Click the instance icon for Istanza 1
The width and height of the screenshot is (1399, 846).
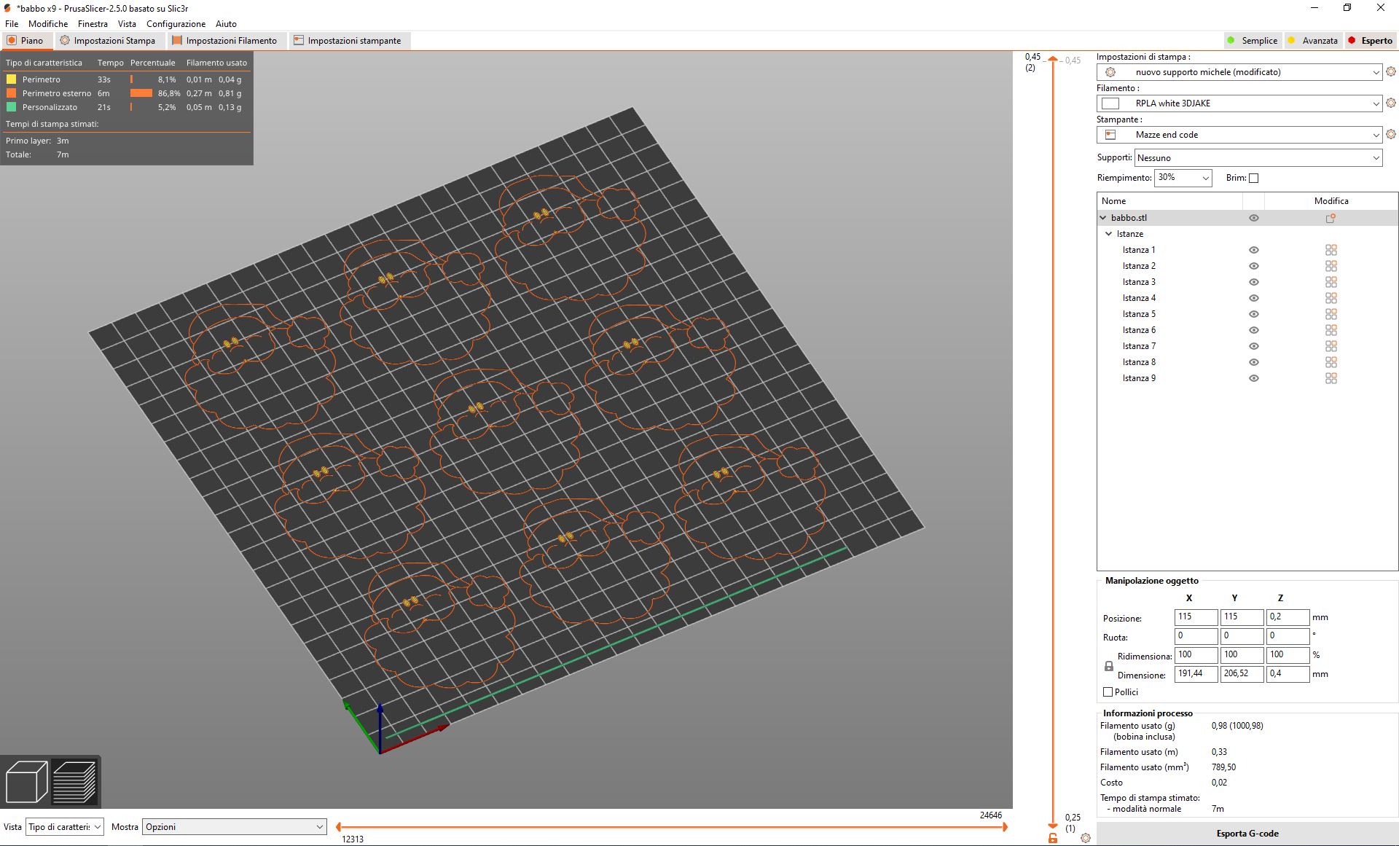pyautogui.click(x=1331, y=250)
